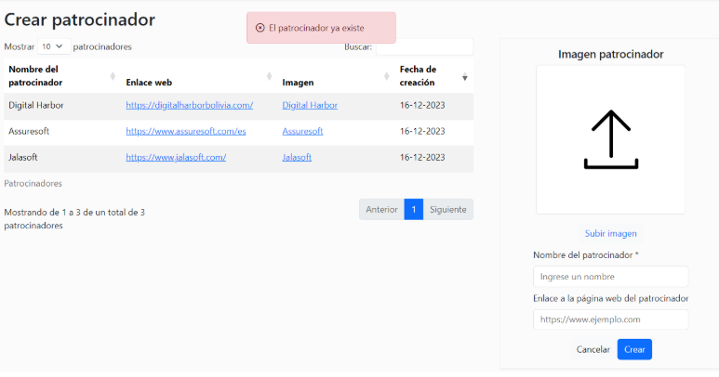Open the Mostrar entries dropdown
Image resolution: width=719 pixels, height=377 pixels.
pyautogui.click(x=52, y=45)
